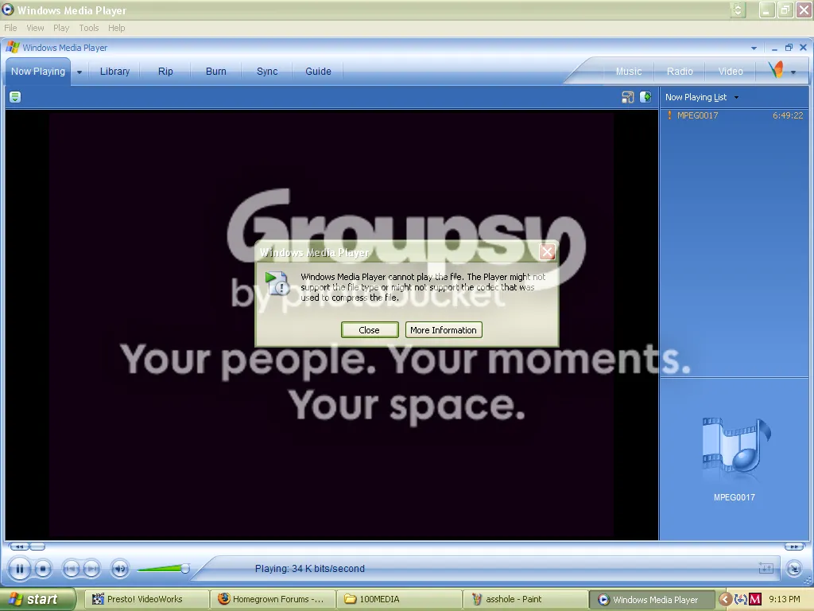Select the Radio online tab
The image size is (814, 611).
click(680, 72)
